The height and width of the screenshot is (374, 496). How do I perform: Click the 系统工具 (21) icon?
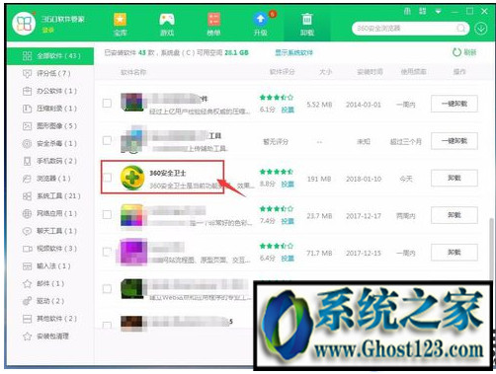pos(27,196)
